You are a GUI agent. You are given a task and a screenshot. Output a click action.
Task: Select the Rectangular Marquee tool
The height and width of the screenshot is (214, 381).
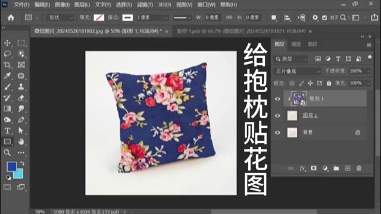click(21, 43)
